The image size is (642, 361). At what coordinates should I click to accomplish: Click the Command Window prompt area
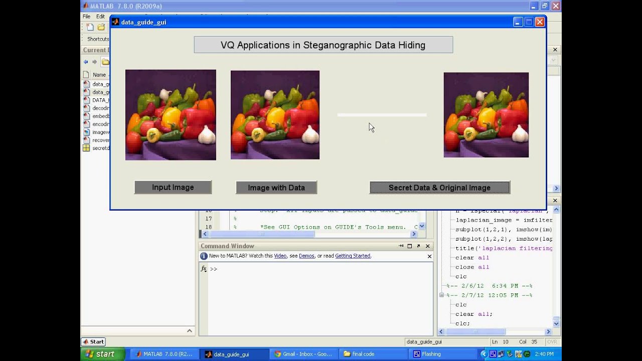[320, 299]
